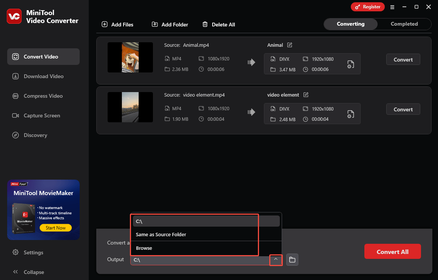Open the Compress Video tool

[15, 96]
